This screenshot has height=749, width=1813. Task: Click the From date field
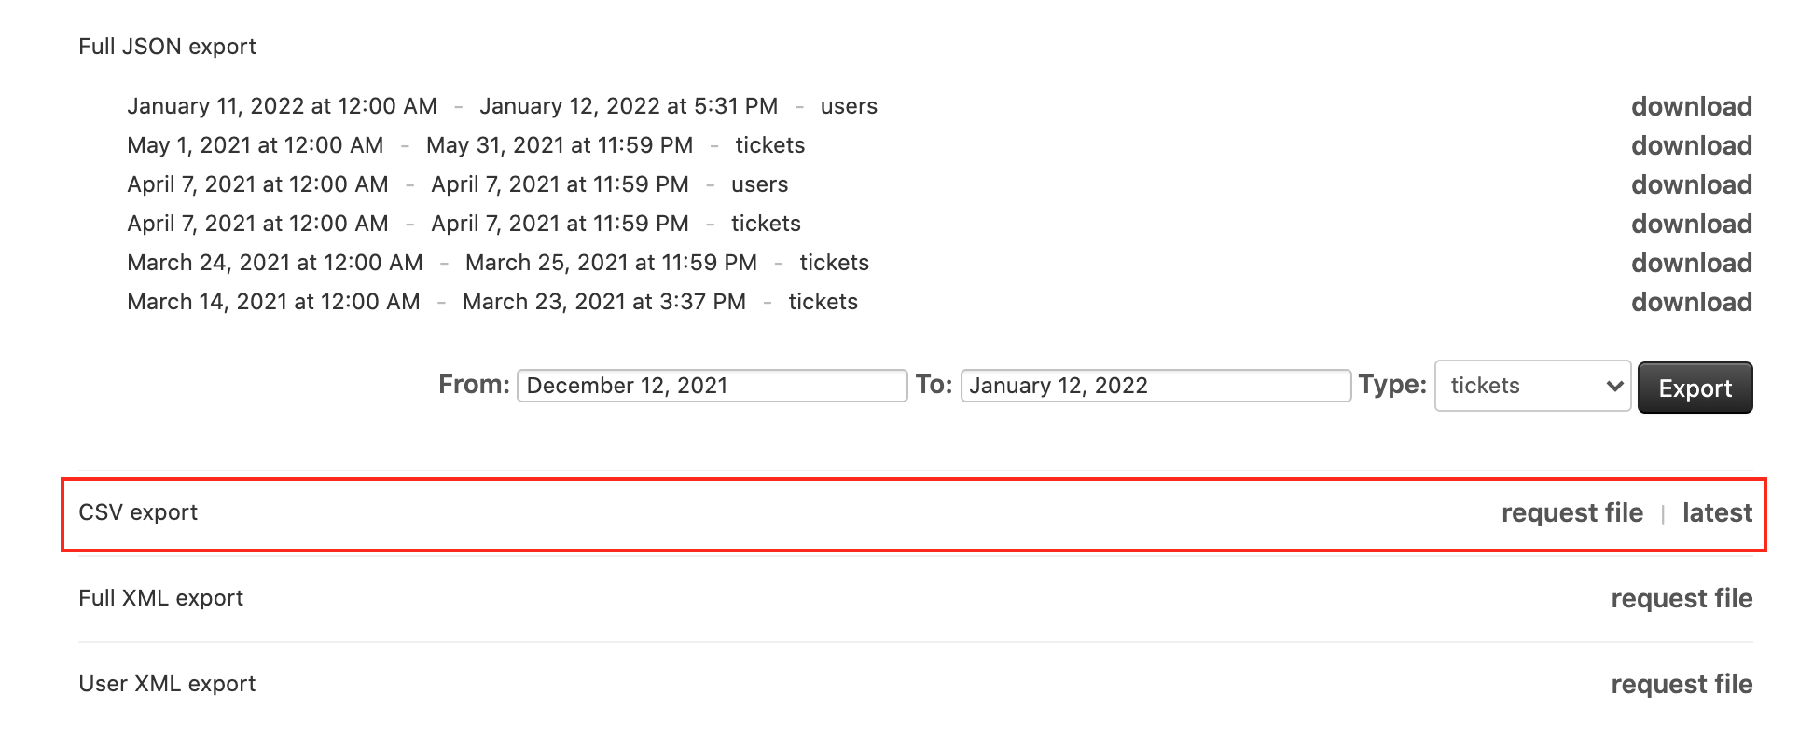(x=712, y=385)
